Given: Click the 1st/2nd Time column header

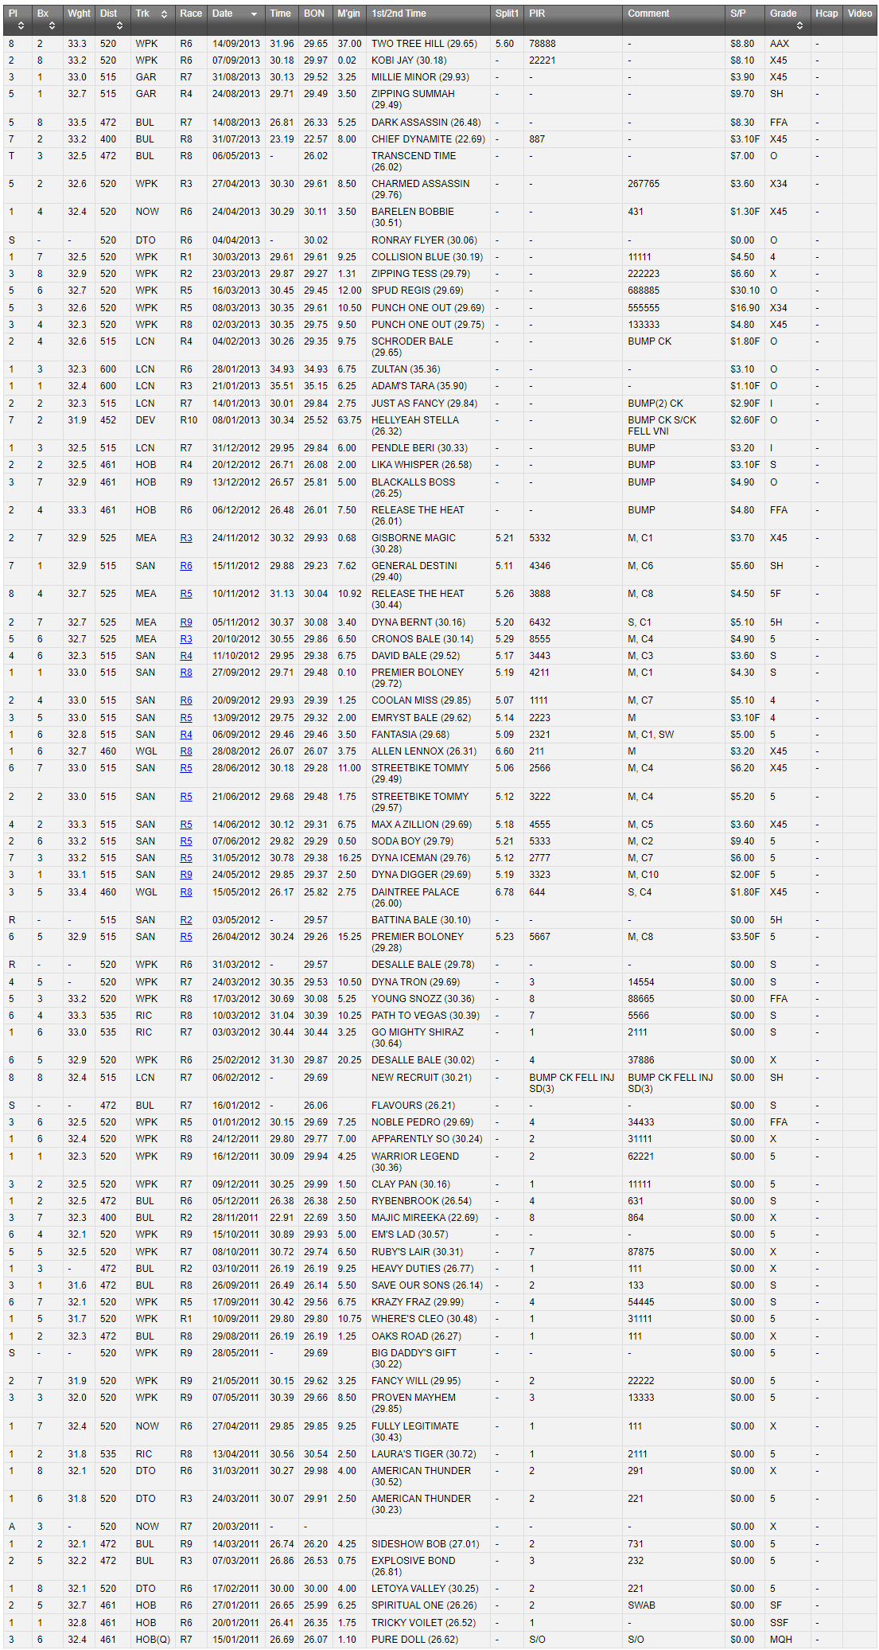Looking at the screenshot, I should (399, 14).
